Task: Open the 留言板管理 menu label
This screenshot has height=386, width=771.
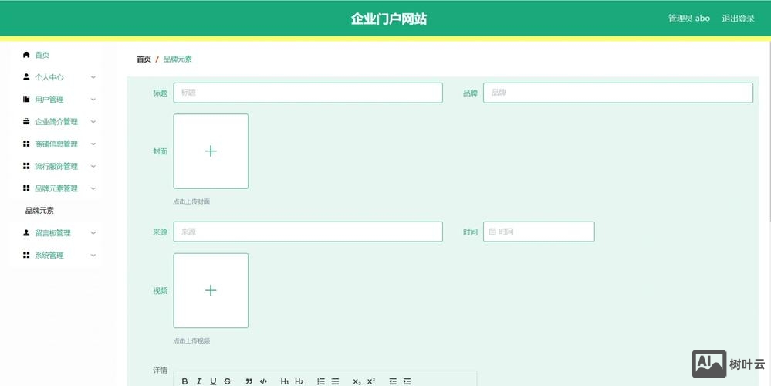Action: coord(52,233)
